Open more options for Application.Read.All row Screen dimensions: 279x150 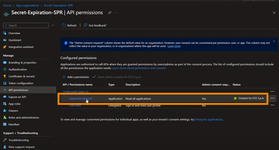tap(272, 98)
